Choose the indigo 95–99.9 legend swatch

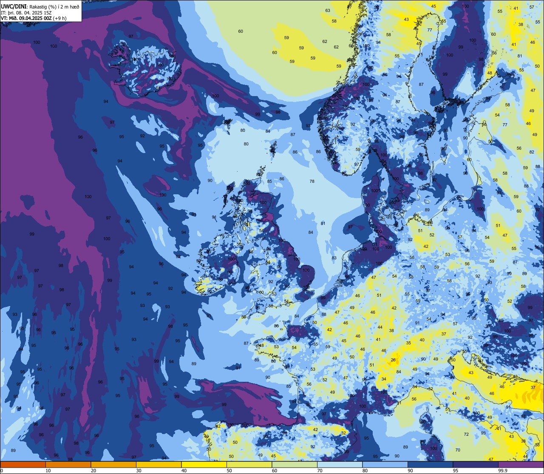(476, 464)
